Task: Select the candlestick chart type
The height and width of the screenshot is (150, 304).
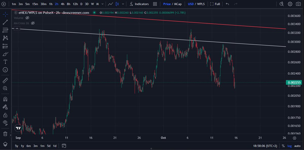Action: [x=117, y=4]
